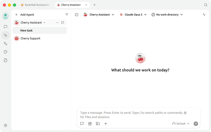Click the search magnifier in title bar
Screen dimensions: 211x132
click(206, 5)
